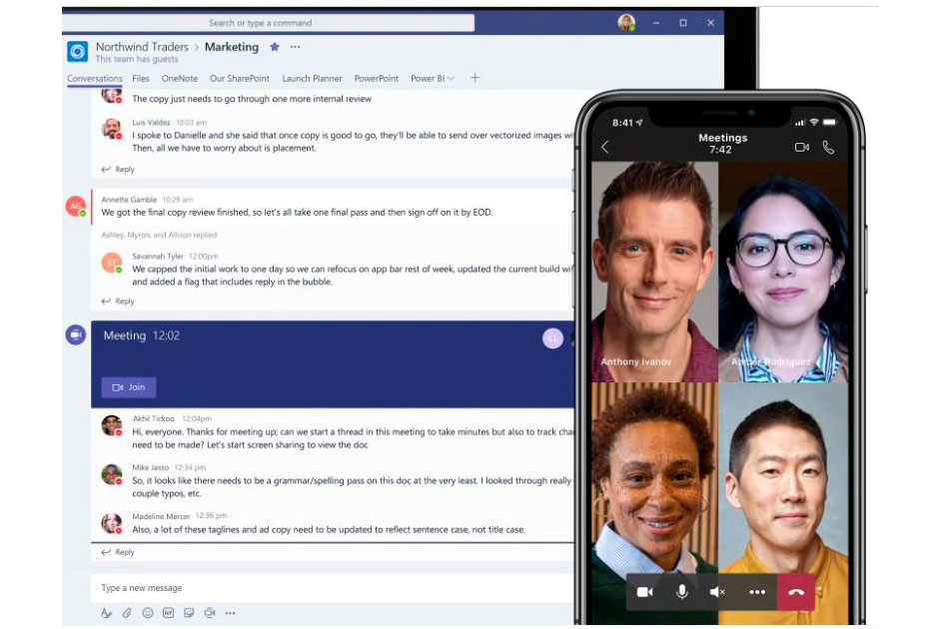Open more options next to Marketing
Viewport: 939px width, 629px height.
(296, 47)
